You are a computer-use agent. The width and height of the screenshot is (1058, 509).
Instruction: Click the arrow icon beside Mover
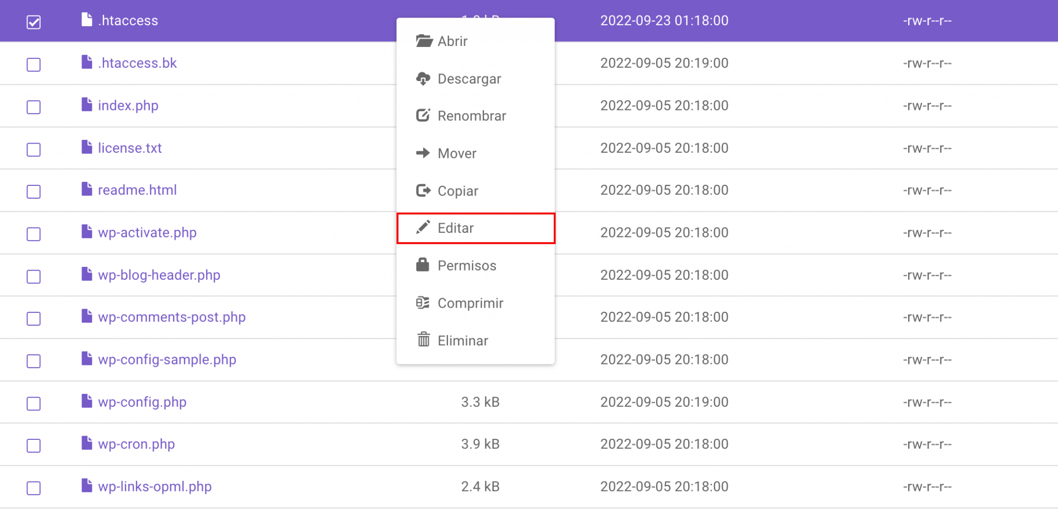[424, 153]
